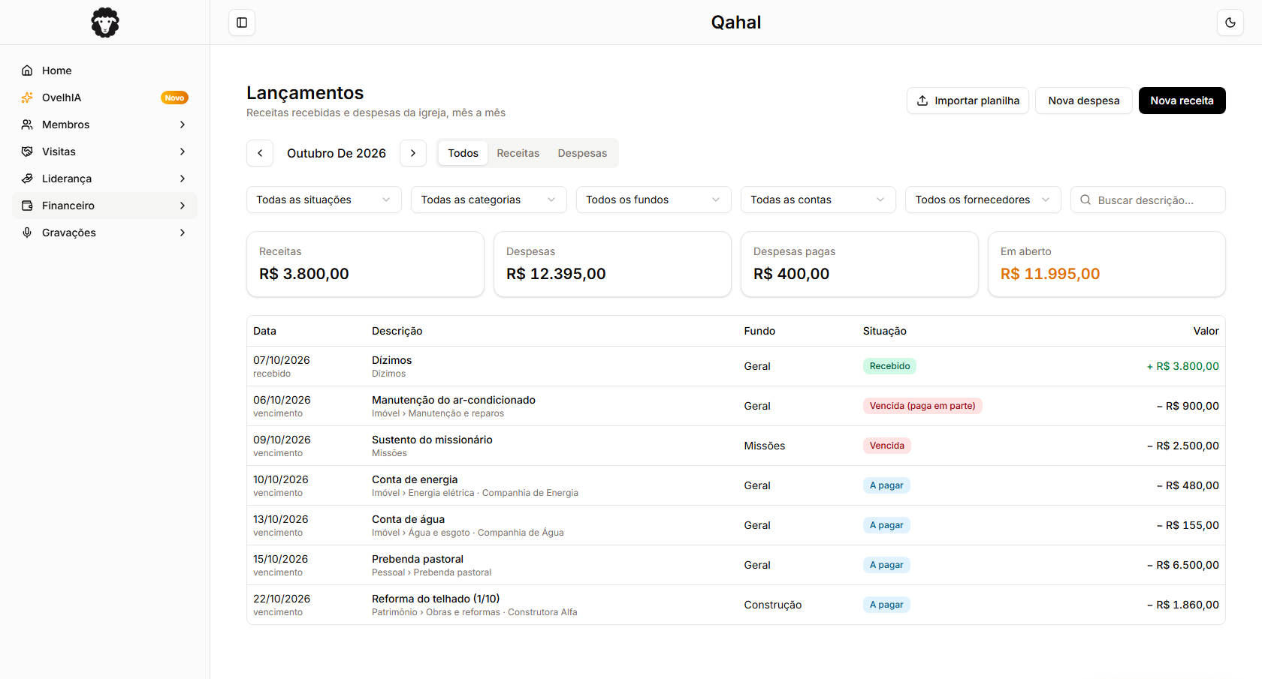
Task: Open Manutenção do ar-condicionado entry
Action: click(736, 406)
